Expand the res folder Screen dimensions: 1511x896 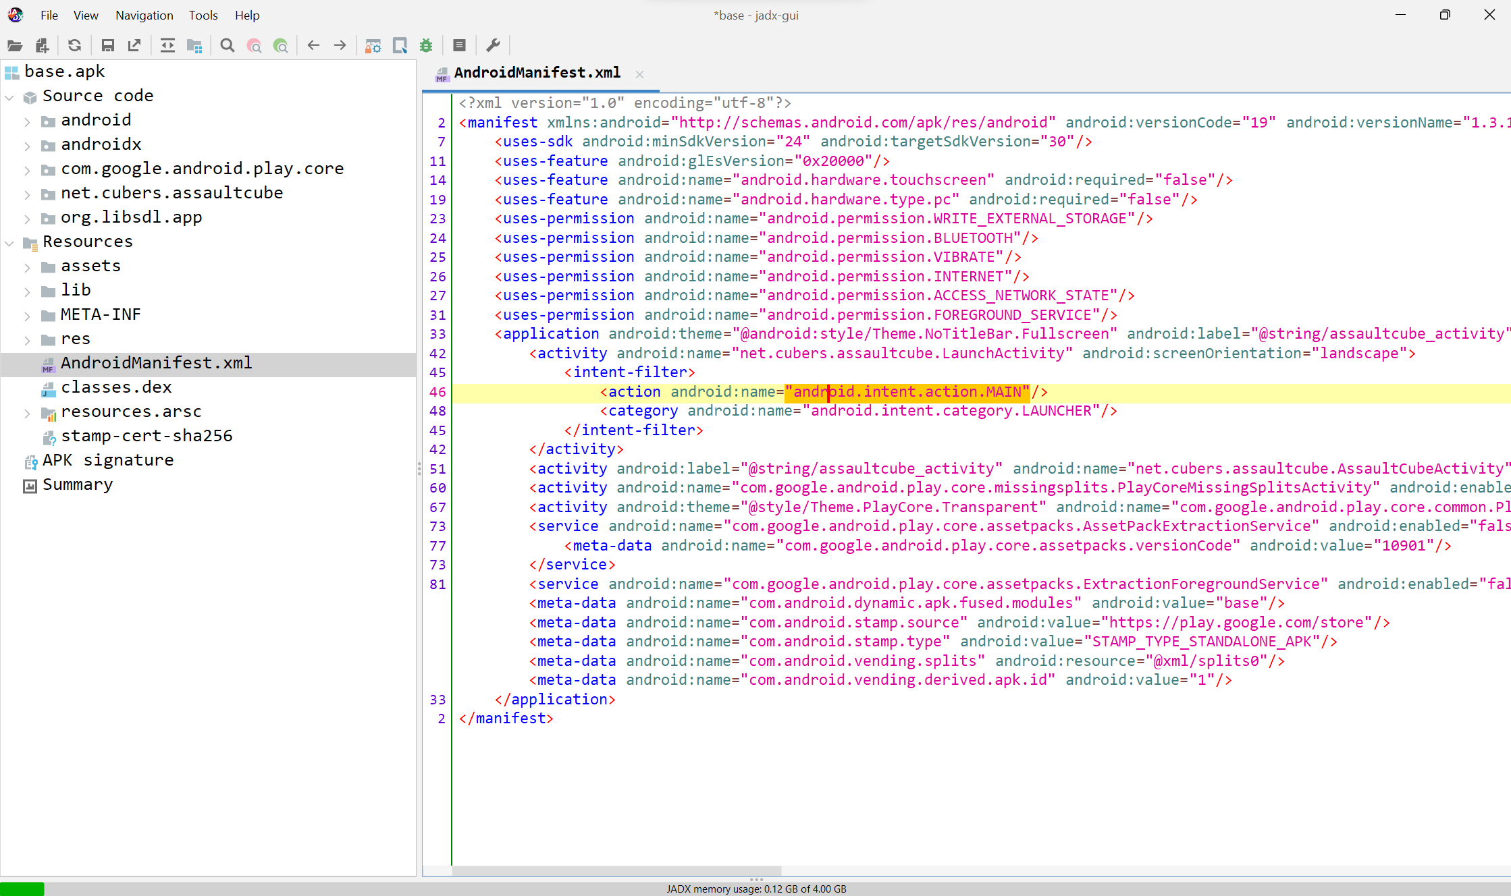27,340
